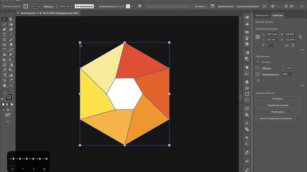Select the Selection tool arrow
The width and height of the screenshot is (307, 172).
pos(4,19)
